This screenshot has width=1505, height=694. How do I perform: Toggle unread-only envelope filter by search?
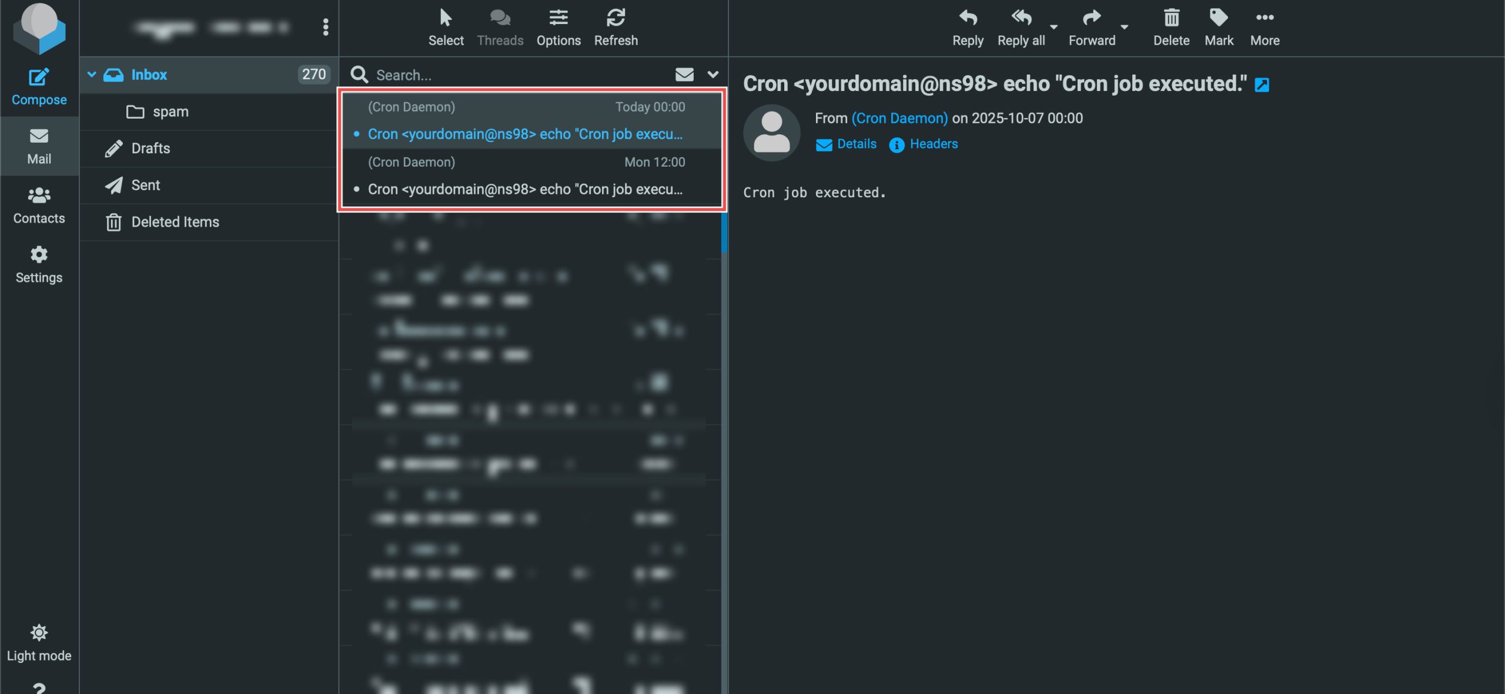(684, 75)
